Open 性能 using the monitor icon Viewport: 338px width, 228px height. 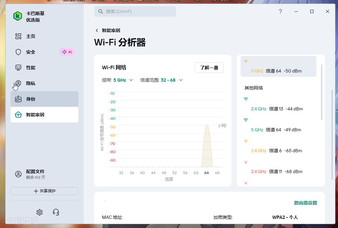point(18,68)
